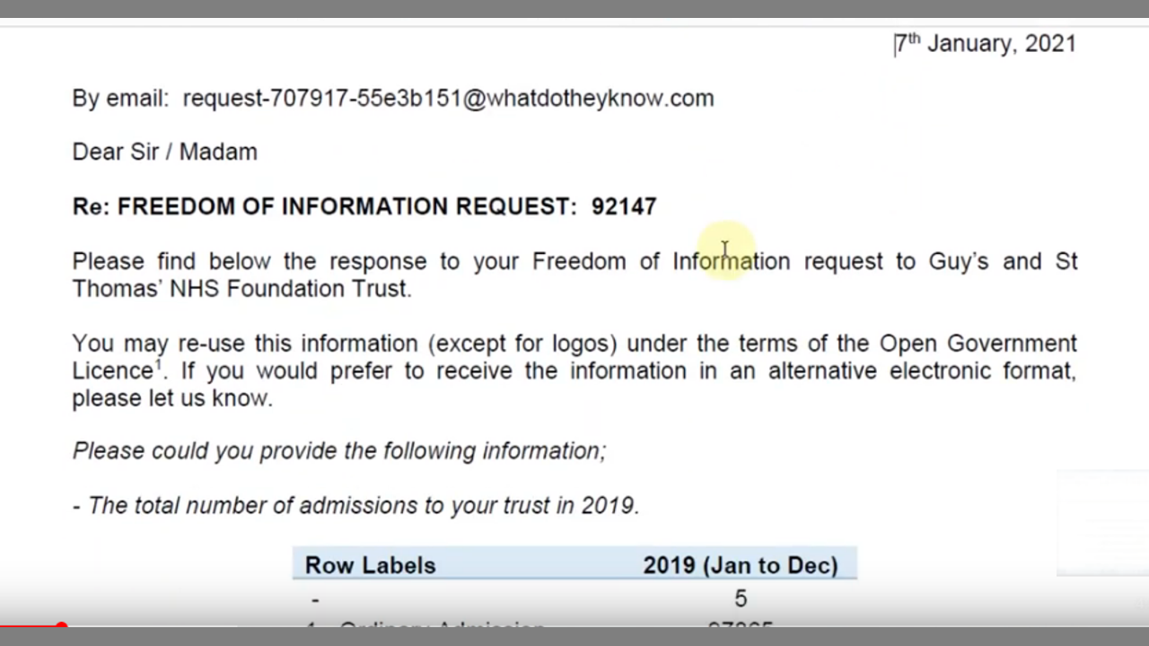This screenshot has height=646, width=1149.
Task: Click the whatdotheyknow.com request email address
Action: (x=448, y=99)
